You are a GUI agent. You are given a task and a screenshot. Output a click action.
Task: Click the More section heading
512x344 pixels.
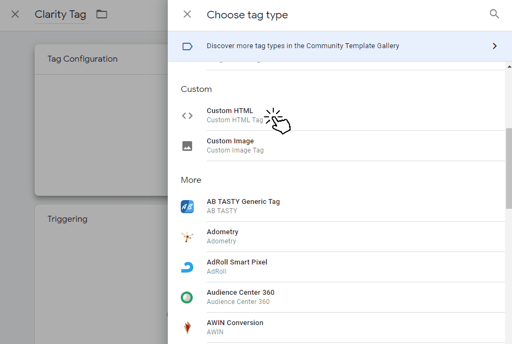(x=191, y=180)
